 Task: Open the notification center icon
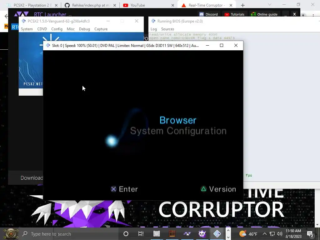(x=310, y=234)
